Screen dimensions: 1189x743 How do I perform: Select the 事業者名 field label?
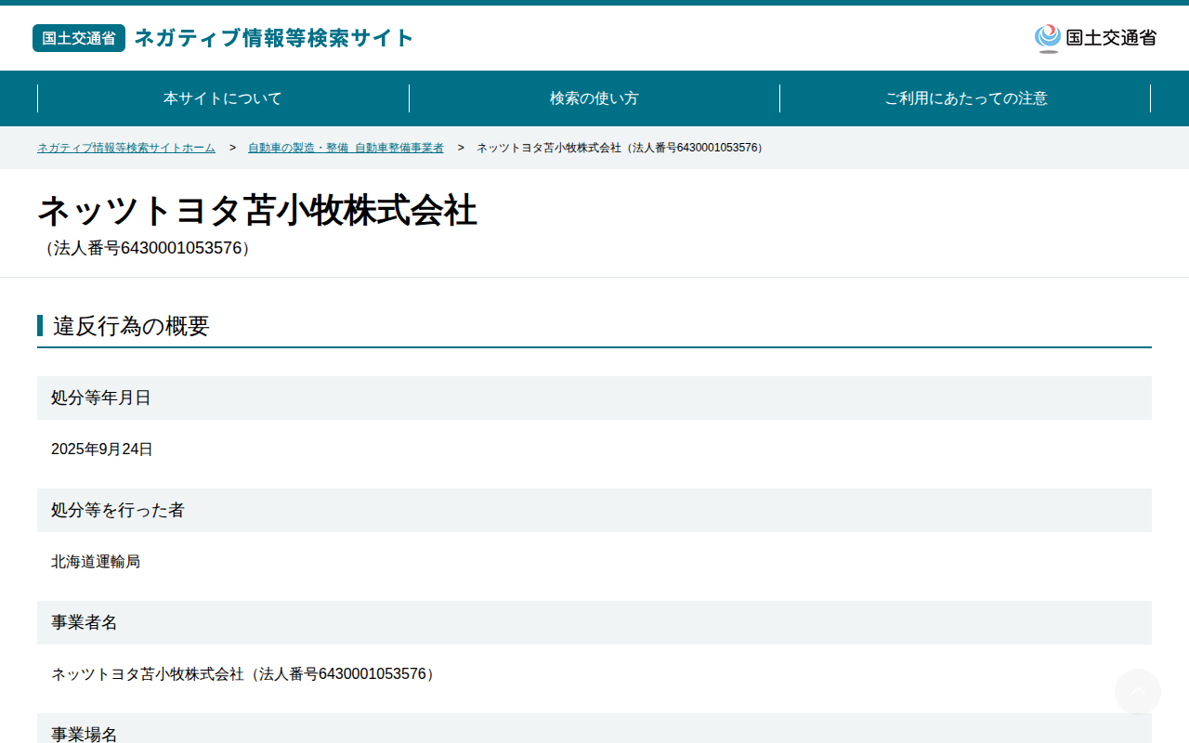pyautogui.click(x=85, y=622)
